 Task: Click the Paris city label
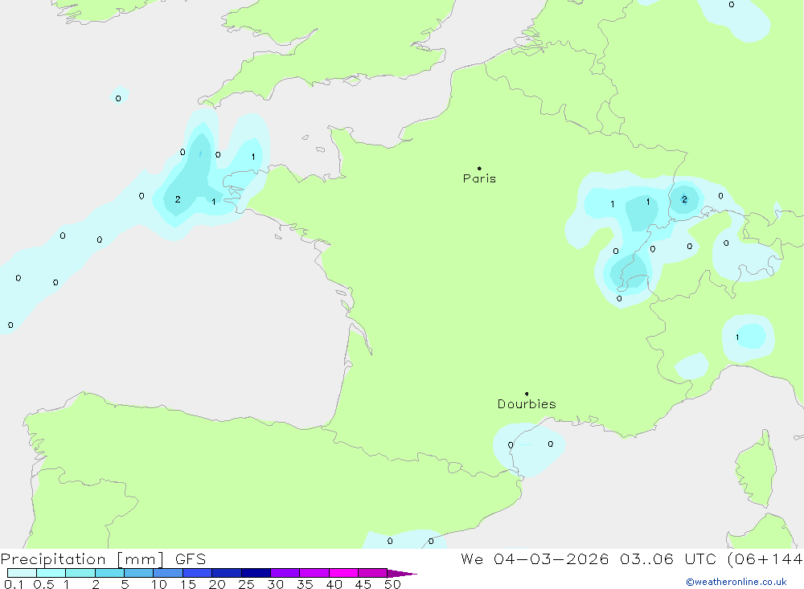pos(479,178)
